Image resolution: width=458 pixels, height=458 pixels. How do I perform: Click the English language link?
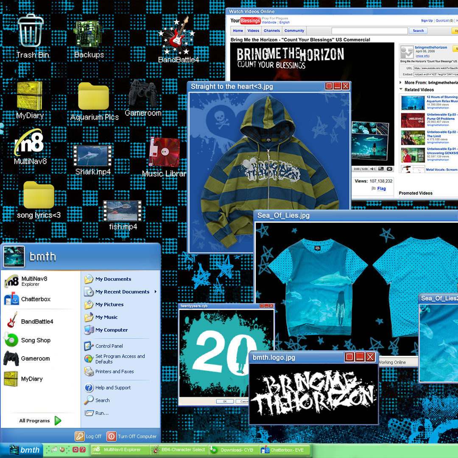284,22
